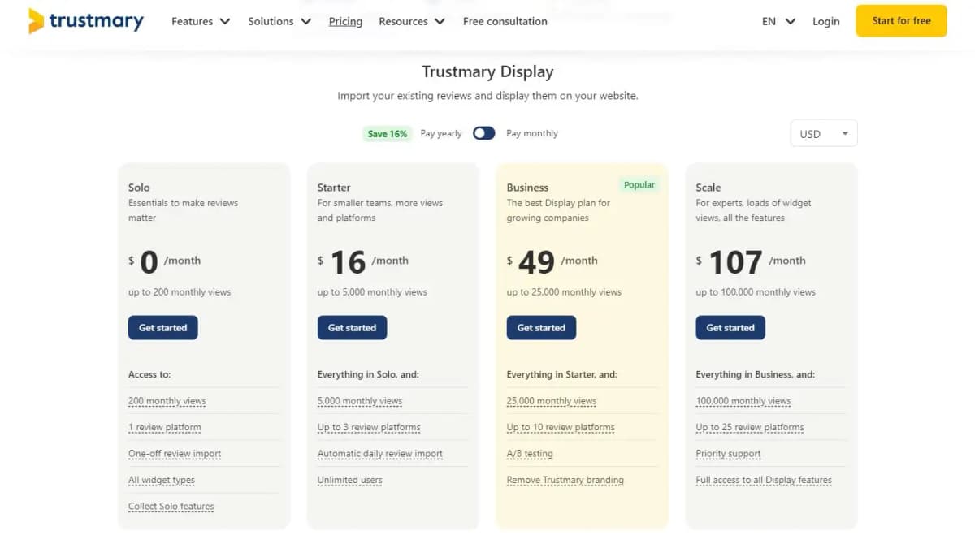Get started with the Starter plan
The height and width of the screenshot is (535, 975).
click(352, 328)
